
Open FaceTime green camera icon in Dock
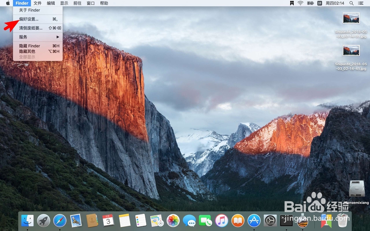(x=205, y=221)
